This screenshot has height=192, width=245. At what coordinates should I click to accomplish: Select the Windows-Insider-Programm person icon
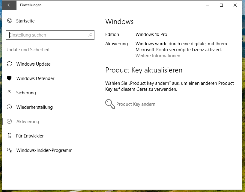(x=9, y=150)
